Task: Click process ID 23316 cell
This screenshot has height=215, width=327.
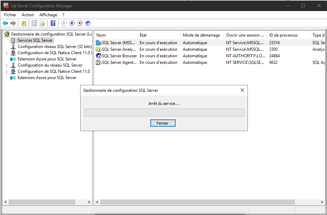Action: [x=274, y=43]
